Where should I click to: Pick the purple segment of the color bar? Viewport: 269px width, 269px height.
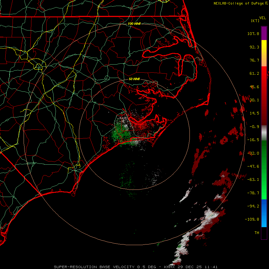264,33
